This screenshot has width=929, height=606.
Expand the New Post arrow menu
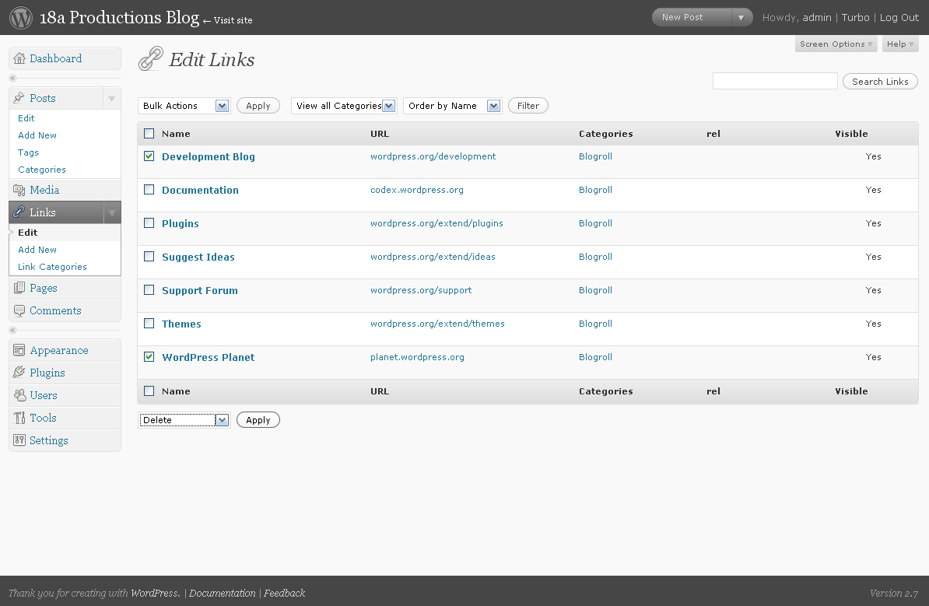click(741, 18)
